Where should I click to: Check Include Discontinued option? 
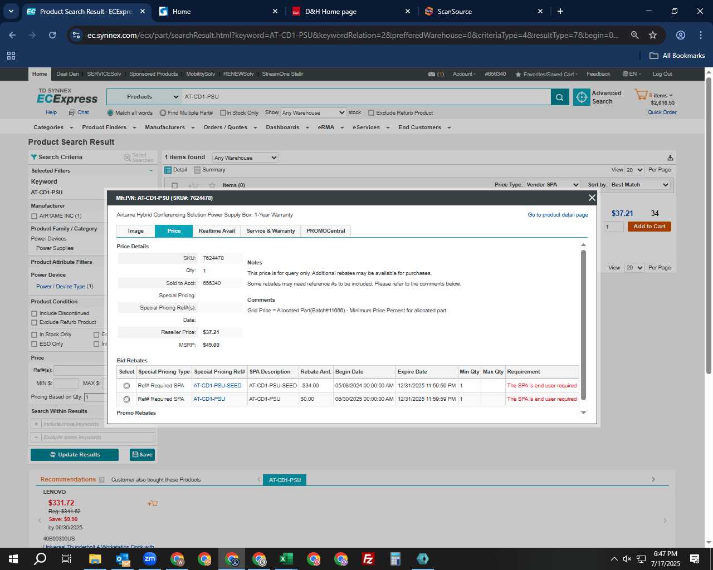click(x=35, y=313)
